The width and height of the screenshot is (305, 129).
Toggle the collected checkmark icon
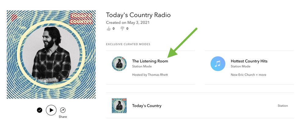pos(40,110)
